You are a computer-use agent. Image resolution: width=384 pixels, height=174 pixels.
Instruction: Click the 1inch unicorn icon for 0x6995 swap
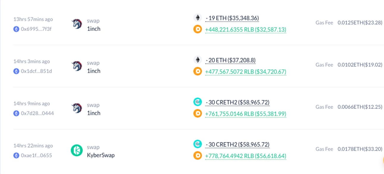pos(77,24)
